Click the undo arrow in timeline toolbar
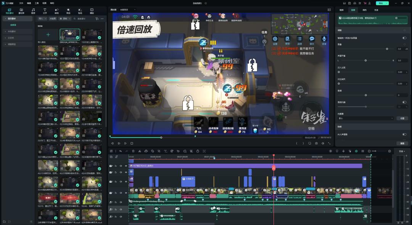 pyautogui.click(x=120, y=151)
